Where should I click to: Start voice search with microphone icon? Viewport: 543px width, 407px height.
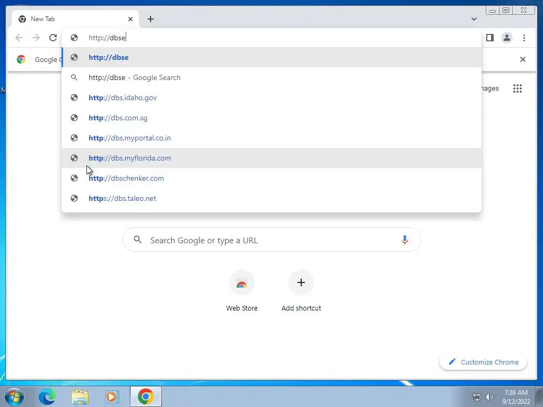click(x=405, y=240)
